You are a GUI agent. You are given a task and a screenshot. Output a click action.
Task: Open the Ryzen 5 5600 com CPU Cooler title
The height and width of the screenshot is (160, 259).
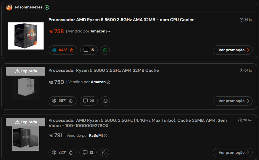point(121,20)
